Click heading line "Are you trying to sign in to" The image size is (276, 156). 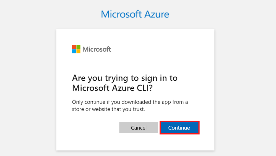[124, 78]
